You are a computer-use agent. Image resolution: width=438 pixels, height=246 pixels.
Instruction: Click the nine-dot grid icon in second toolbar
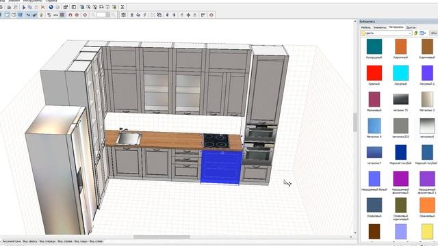[123, 15]
